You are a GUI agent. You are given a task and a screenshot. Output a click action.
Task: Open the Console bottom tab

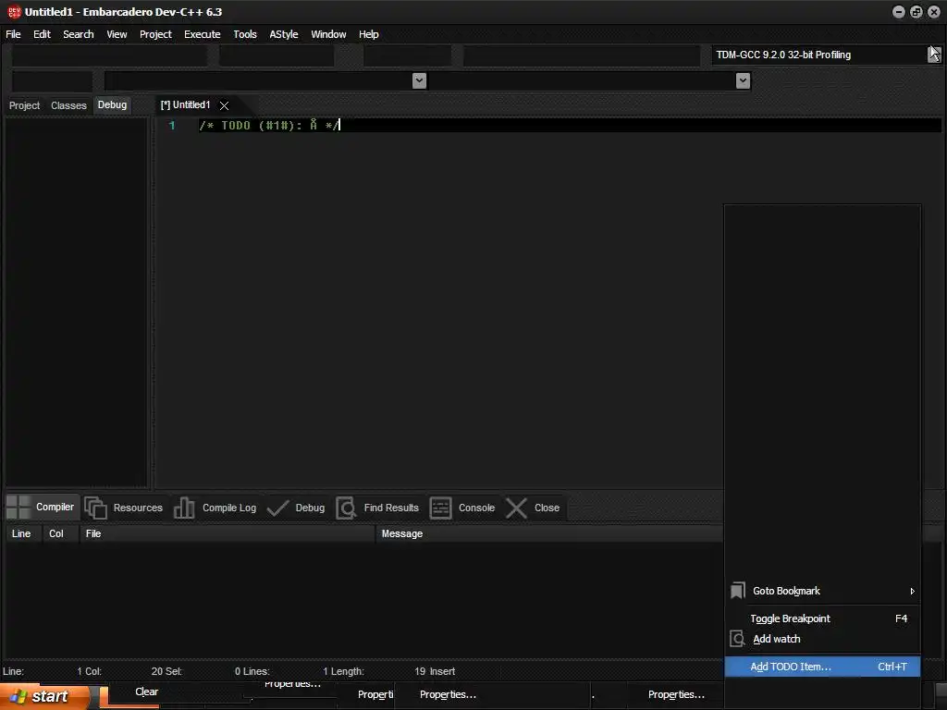tap(462, 508)
